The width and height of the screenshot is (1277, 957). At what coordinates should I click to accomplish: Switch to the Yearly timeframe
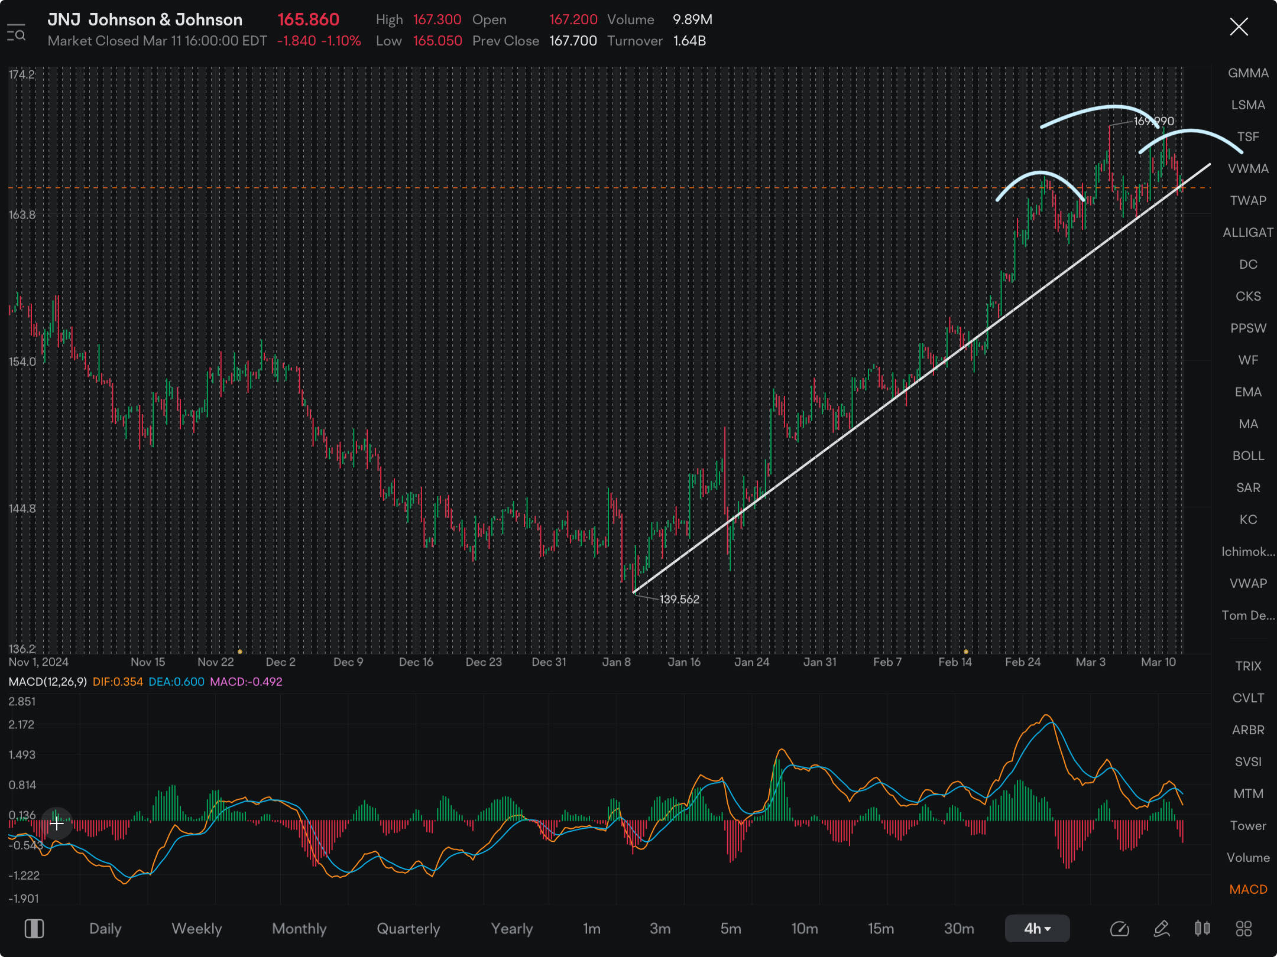click(x=512, y=929)
